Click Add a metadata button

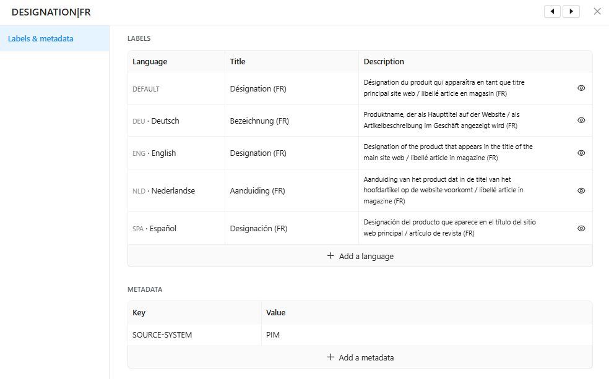(360, 357)
